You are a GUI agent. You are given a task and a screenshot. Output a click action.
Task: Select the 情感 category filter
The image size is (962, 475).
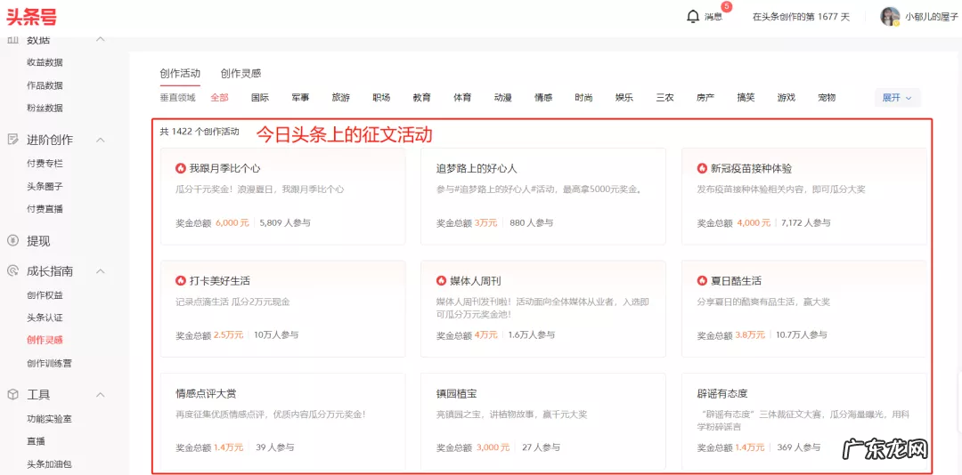(x=543, y=98)
